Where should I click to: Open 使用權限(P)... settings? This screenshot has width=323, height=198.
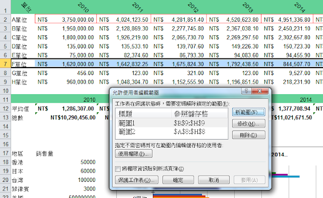click(x=134, y=154)
